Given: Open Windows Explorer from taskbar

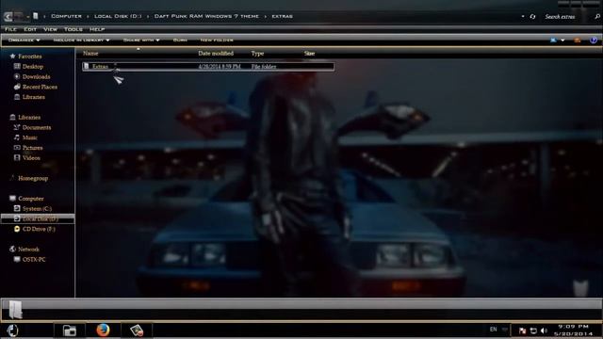Looking at the screenshot, I should (69, 331).
